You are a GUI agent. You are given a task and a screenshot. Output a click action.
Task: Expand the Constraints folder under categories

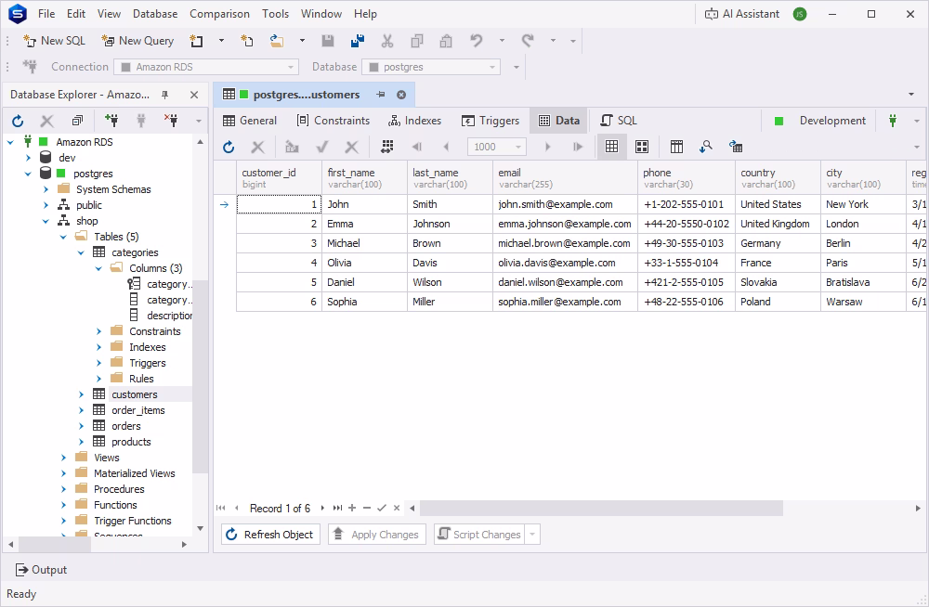pos(99,331)
